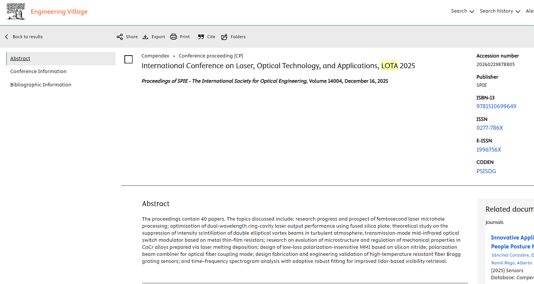Open the Bibliographic Information section

pos(40,85)
